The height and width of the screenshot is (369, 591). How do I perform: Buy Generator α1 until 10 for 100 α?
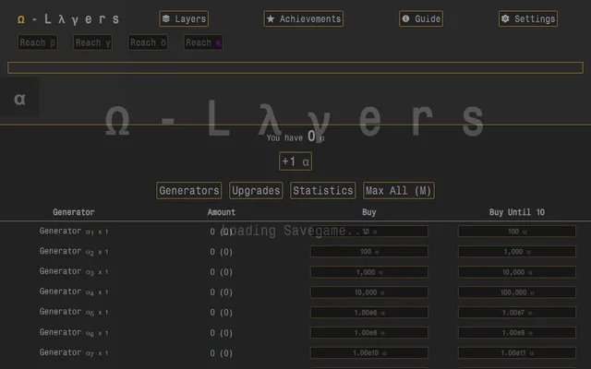pyautogui.click(x=517, y=232)
